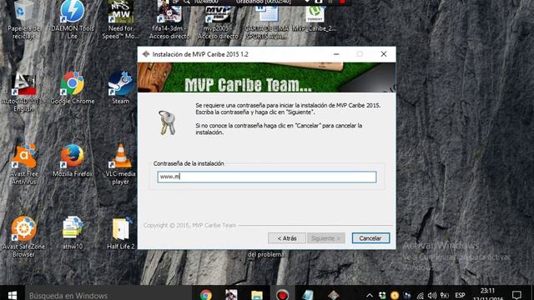Click the installation password input field
The image size is (534, 300).
click(x=267, y=177)
